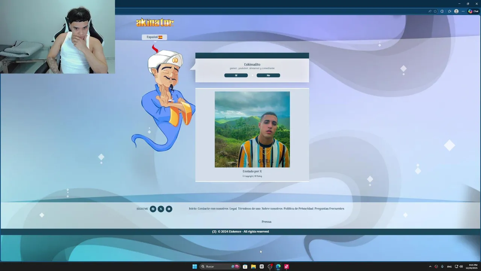Open the Windows Start menu
This screenshot has width=481, height=271.
195,266
